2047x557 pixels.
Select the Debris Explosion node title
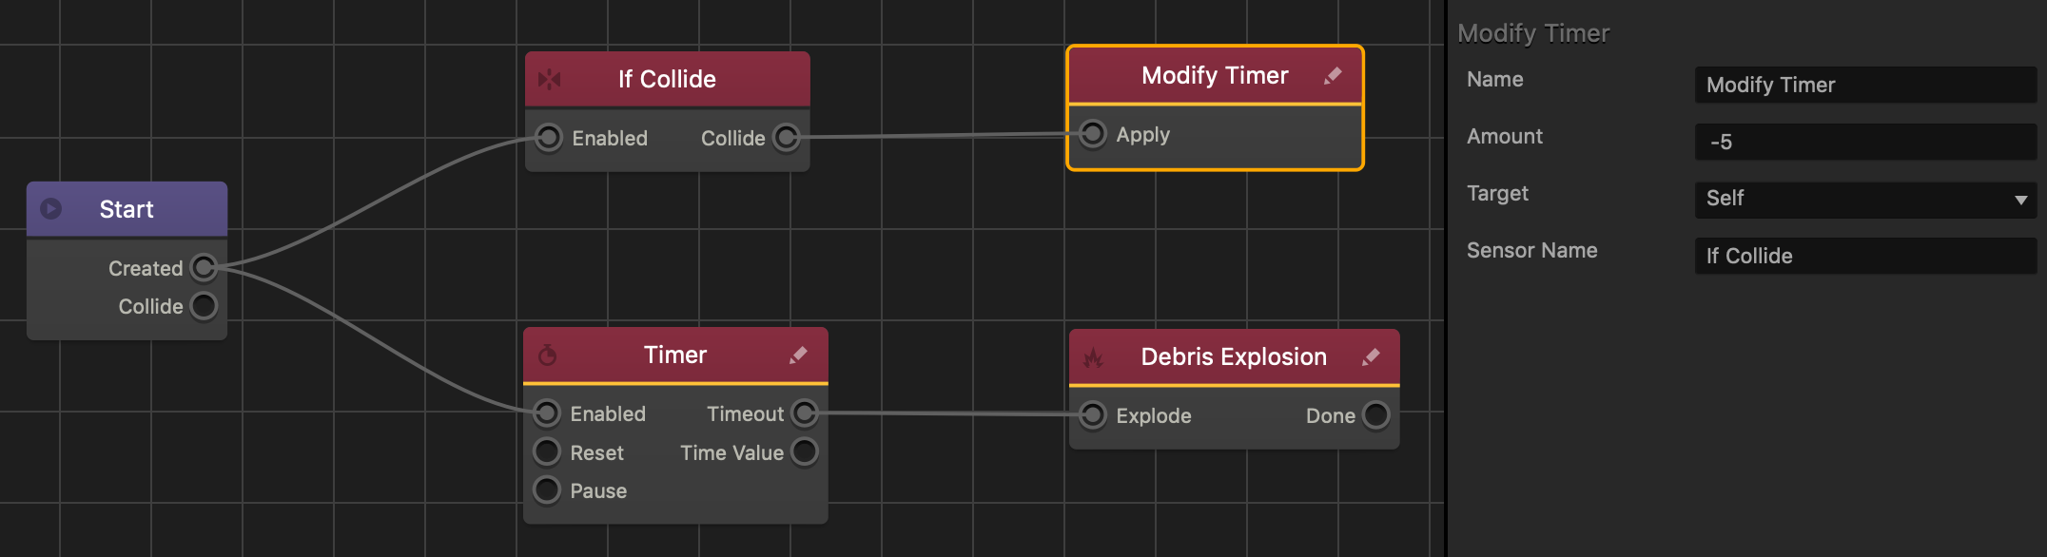(x=1234, y=356)
